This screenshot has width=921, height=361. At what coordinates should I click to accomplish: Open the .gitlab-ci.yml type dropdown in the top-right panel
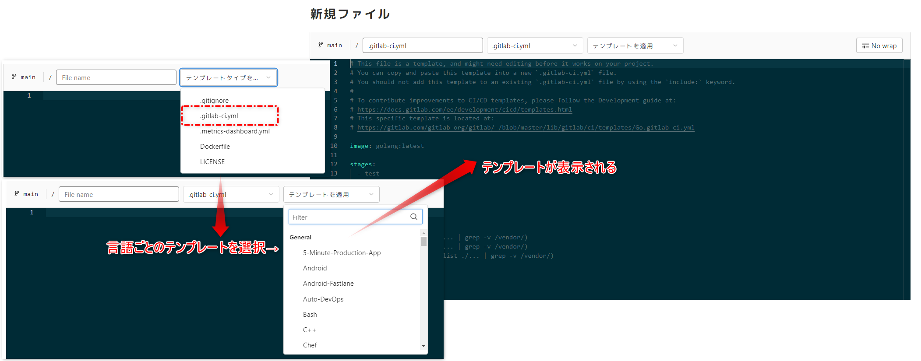point(535,46)
